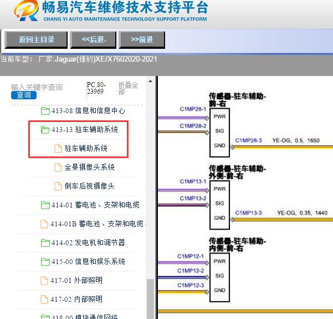Screen dimensions: 333x319
Task: Click folder icon of 415-00 信息和娱乐系统
Action: pos(45,262)
